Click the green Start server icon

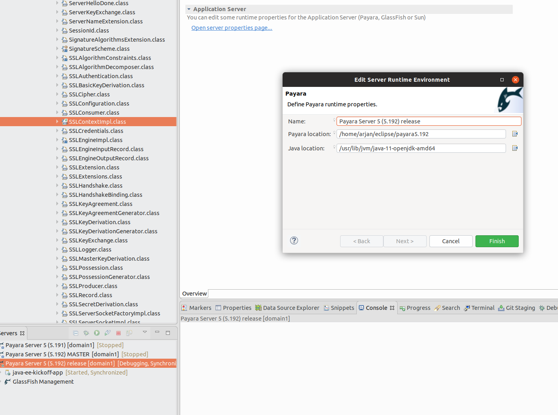click(97, 333)
